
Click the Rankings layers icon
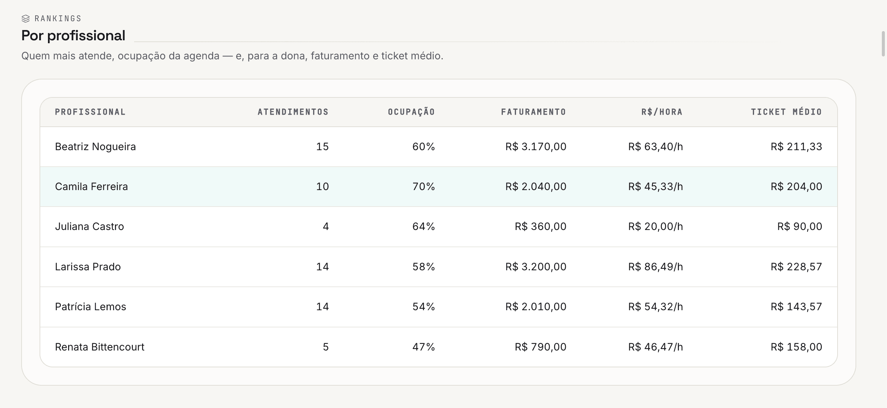click(x=26, y=18)
